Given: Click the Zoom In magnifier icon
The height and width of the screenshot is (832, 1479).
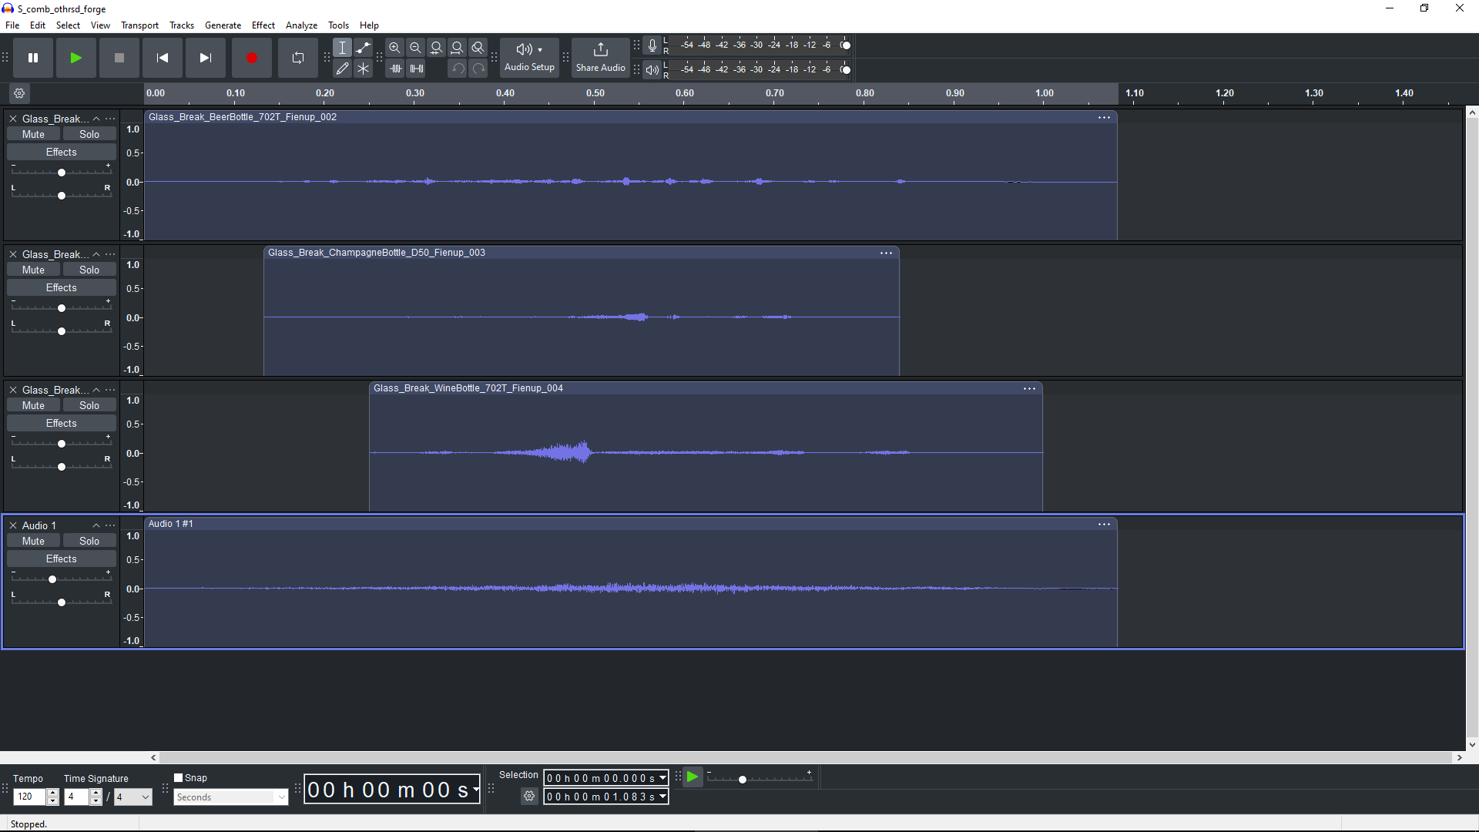Looking at the screenshot, I should pos(394,48).
